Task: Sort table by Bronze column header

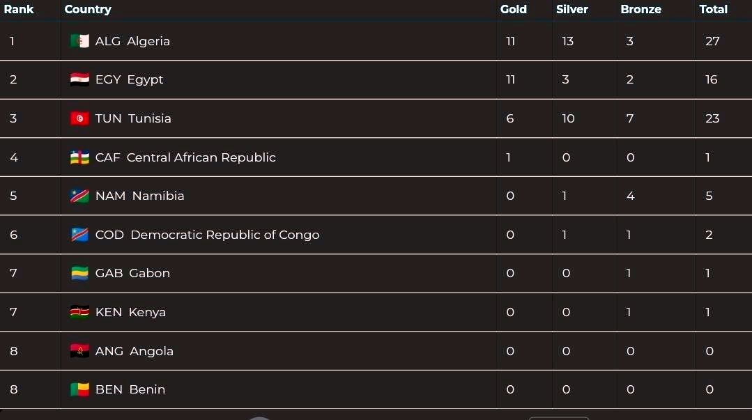Action: [x=640, y=9]
